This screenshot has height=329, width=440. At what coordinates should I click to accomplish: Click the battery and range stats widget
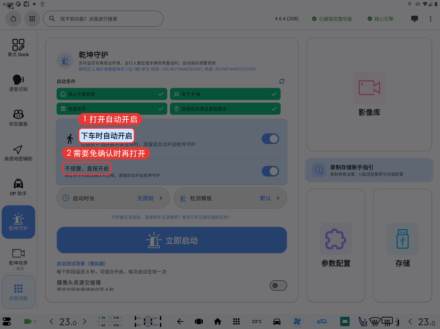coord(110,322)
